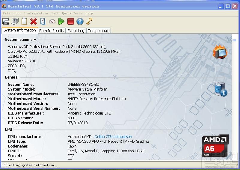The image size is (240, 170).
Task: Click the AMD A6 Elite logo
Action: (x=215, y=146)
